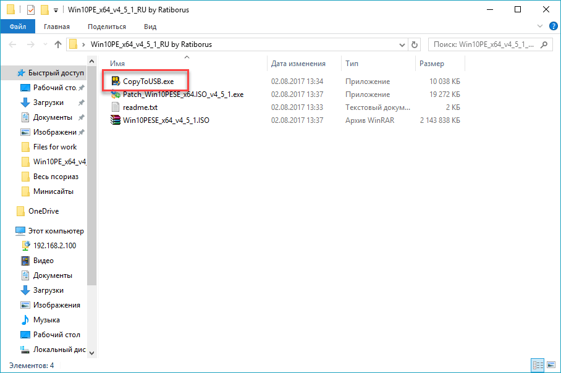Open address bar history dropdown

(x=402, y=44)
